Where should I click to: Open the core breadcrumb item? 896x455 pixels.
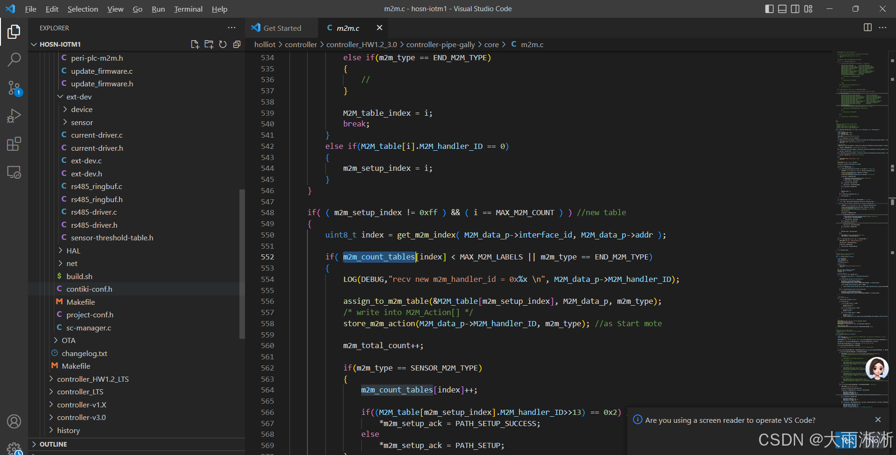click(491, 44)
